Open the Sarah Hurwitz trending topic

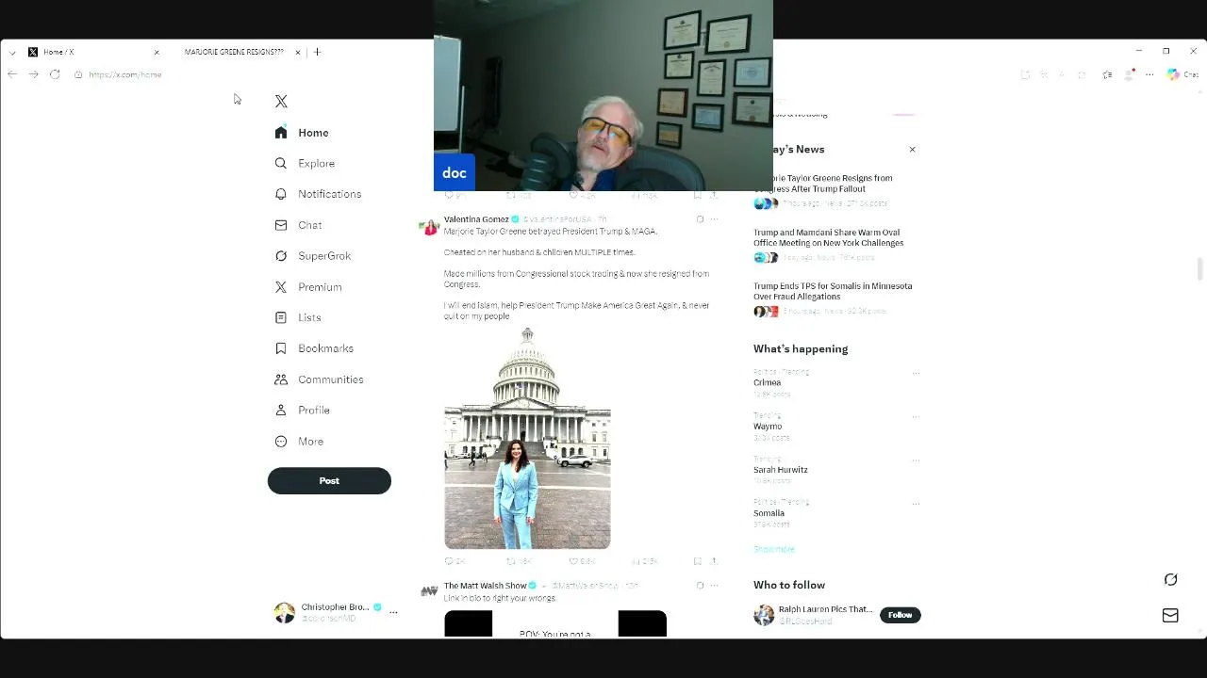781,470
